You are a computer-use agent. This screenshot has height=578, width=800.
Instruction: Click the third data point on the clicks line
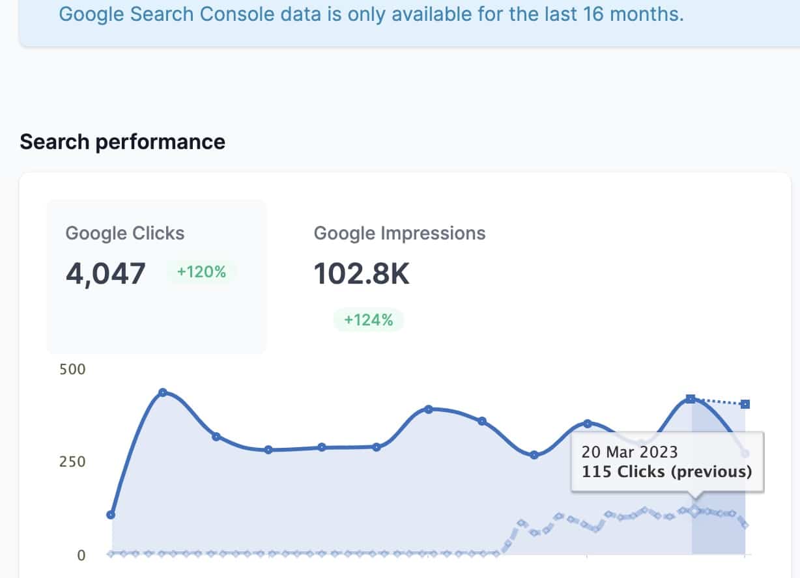216,436
